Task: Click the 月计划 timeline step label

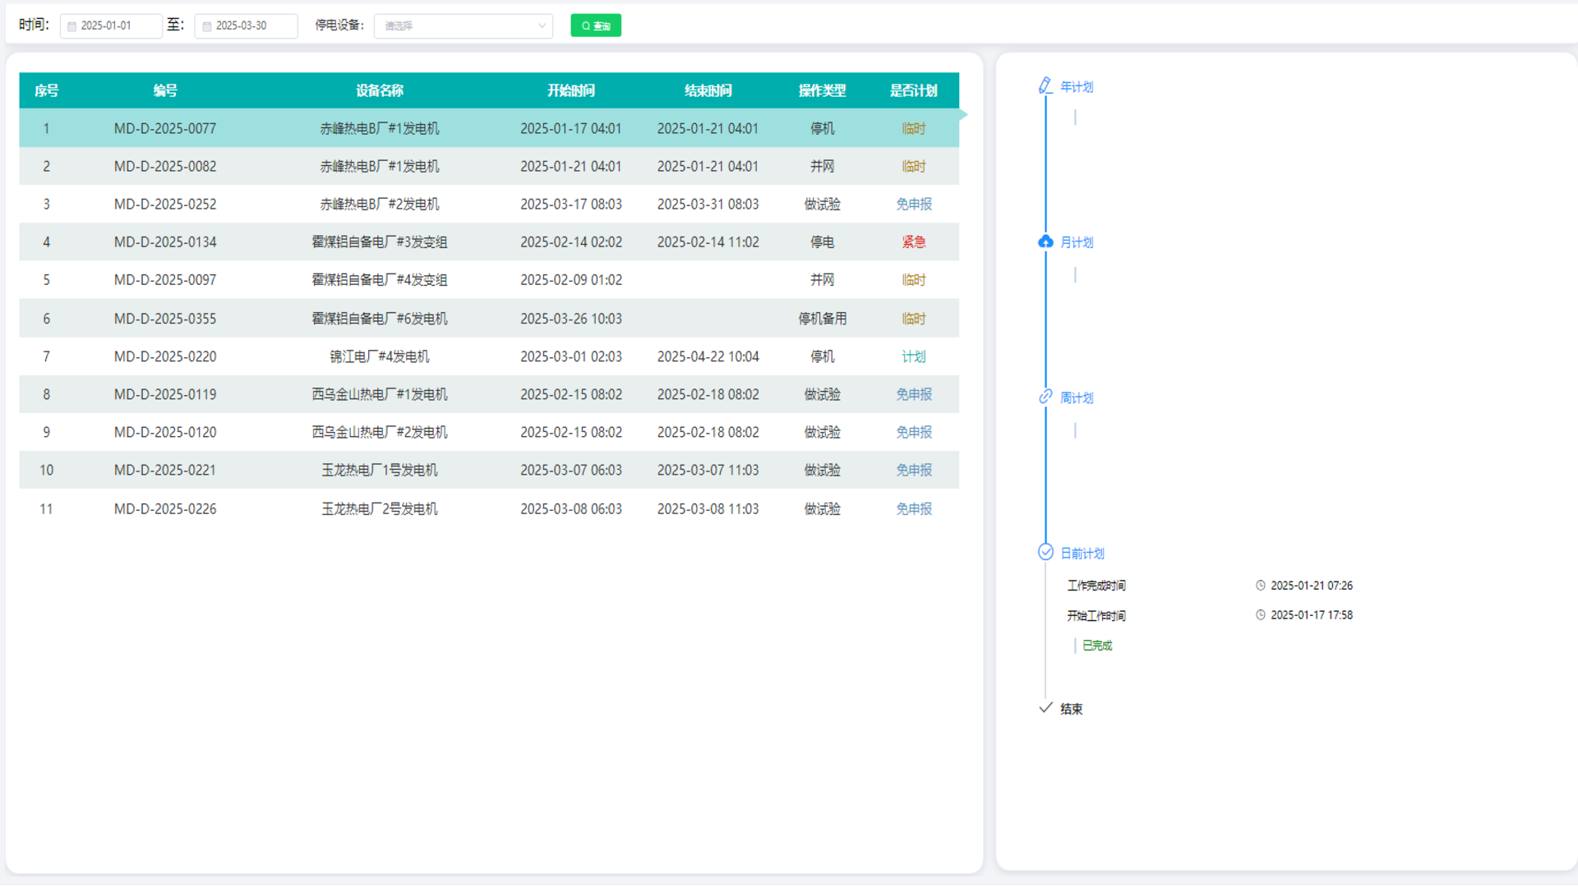Action: coord(1076,242)
